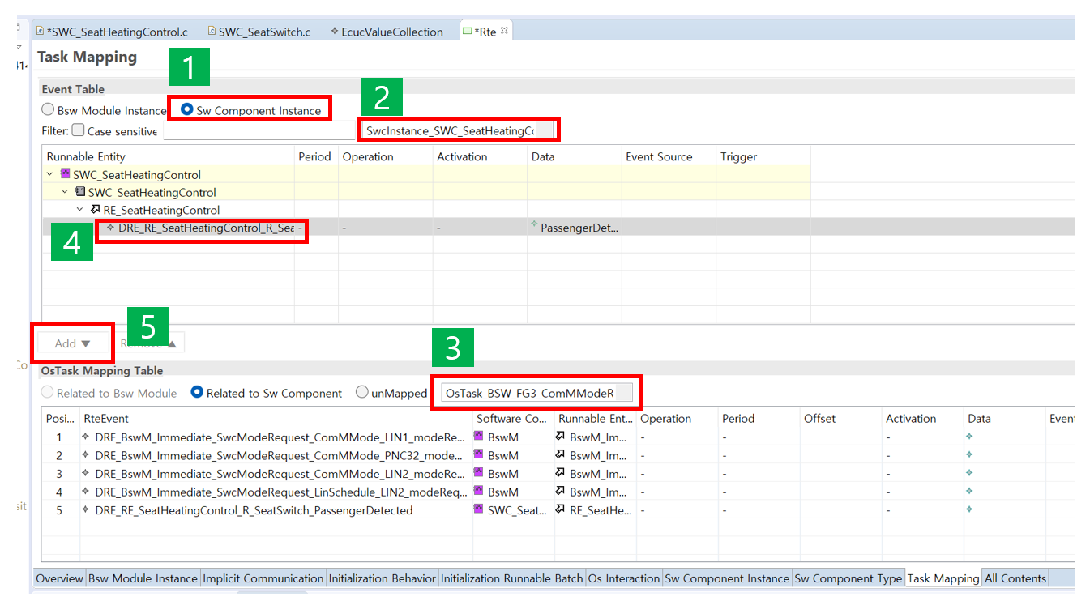
Task: Click the purple BswM icon in row 4
Action: pos(480,492)
